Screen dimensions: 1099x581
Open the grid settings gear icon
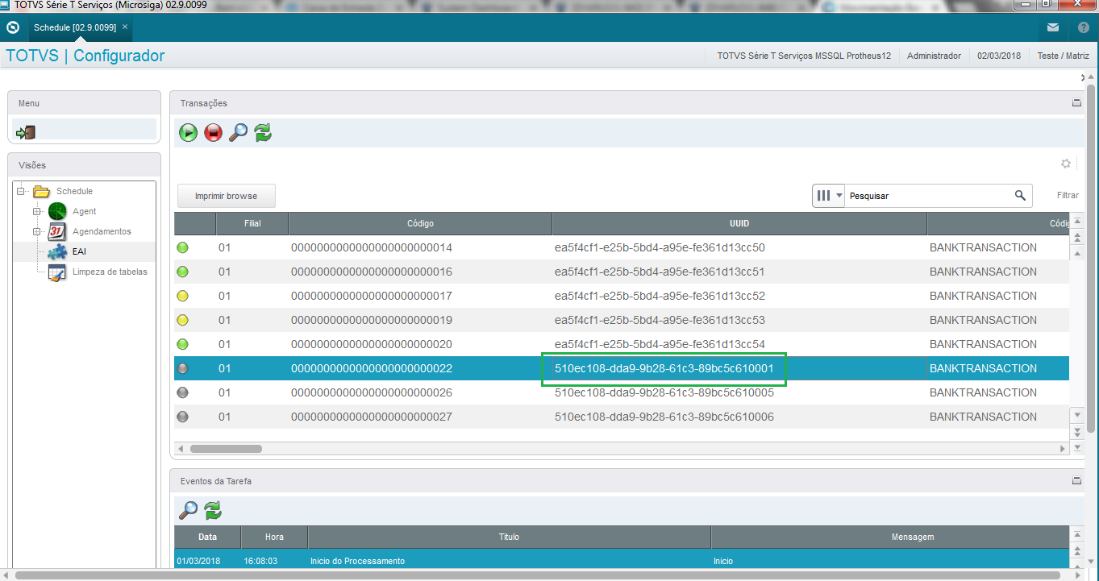click(x=1066, y=164)
